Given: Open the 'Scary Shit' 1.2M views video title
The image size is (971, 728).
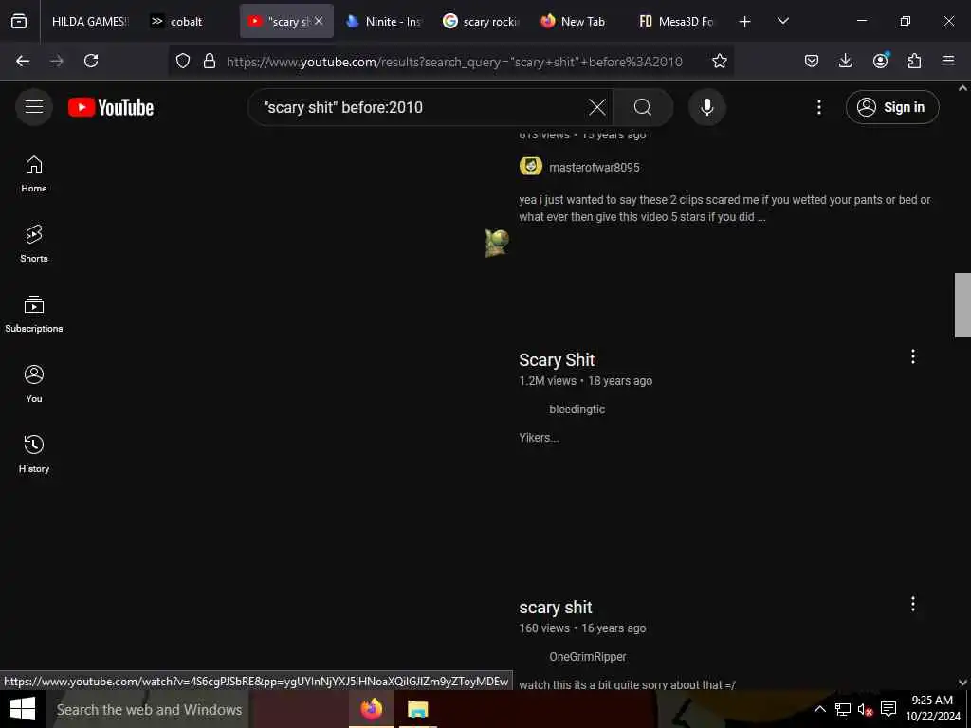Looking at the screenshot, I should 557,359.
